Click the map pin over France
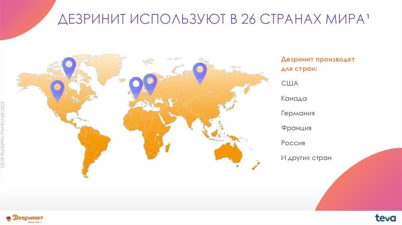 [136, 88]
